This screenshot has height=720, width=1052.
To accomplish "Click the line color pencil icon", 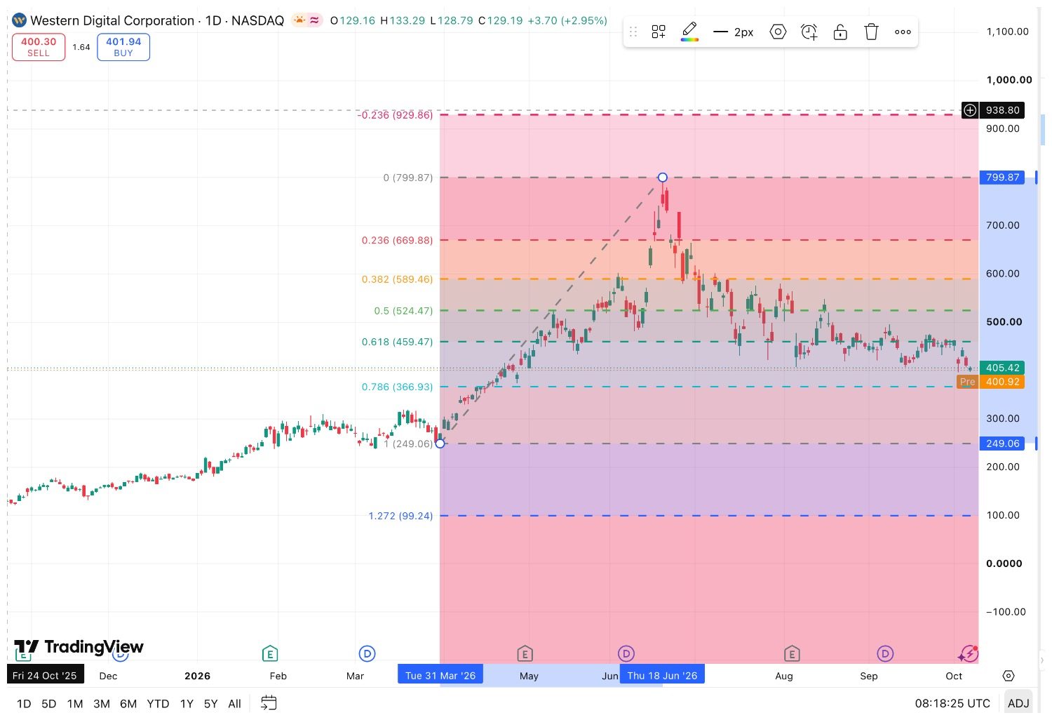I will click(x=689, y=32).
